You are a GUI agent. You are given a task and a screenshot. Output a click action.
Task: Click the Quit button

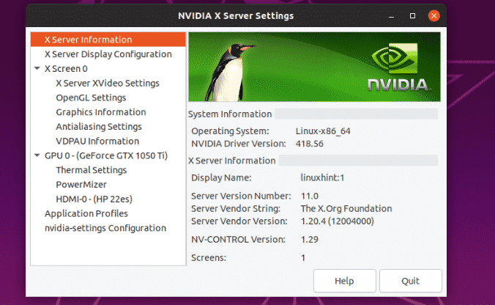[x=410, y=281]
